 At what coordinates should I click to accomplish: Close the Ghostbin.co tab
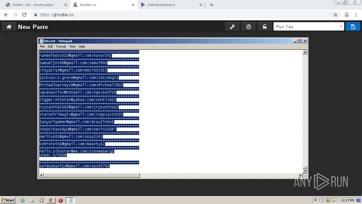pos(133,5)
